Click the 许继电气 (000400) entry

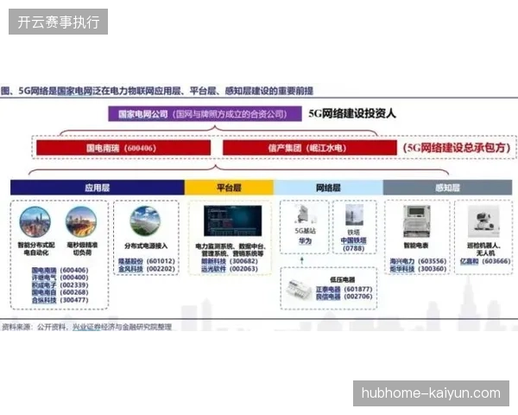60,278
